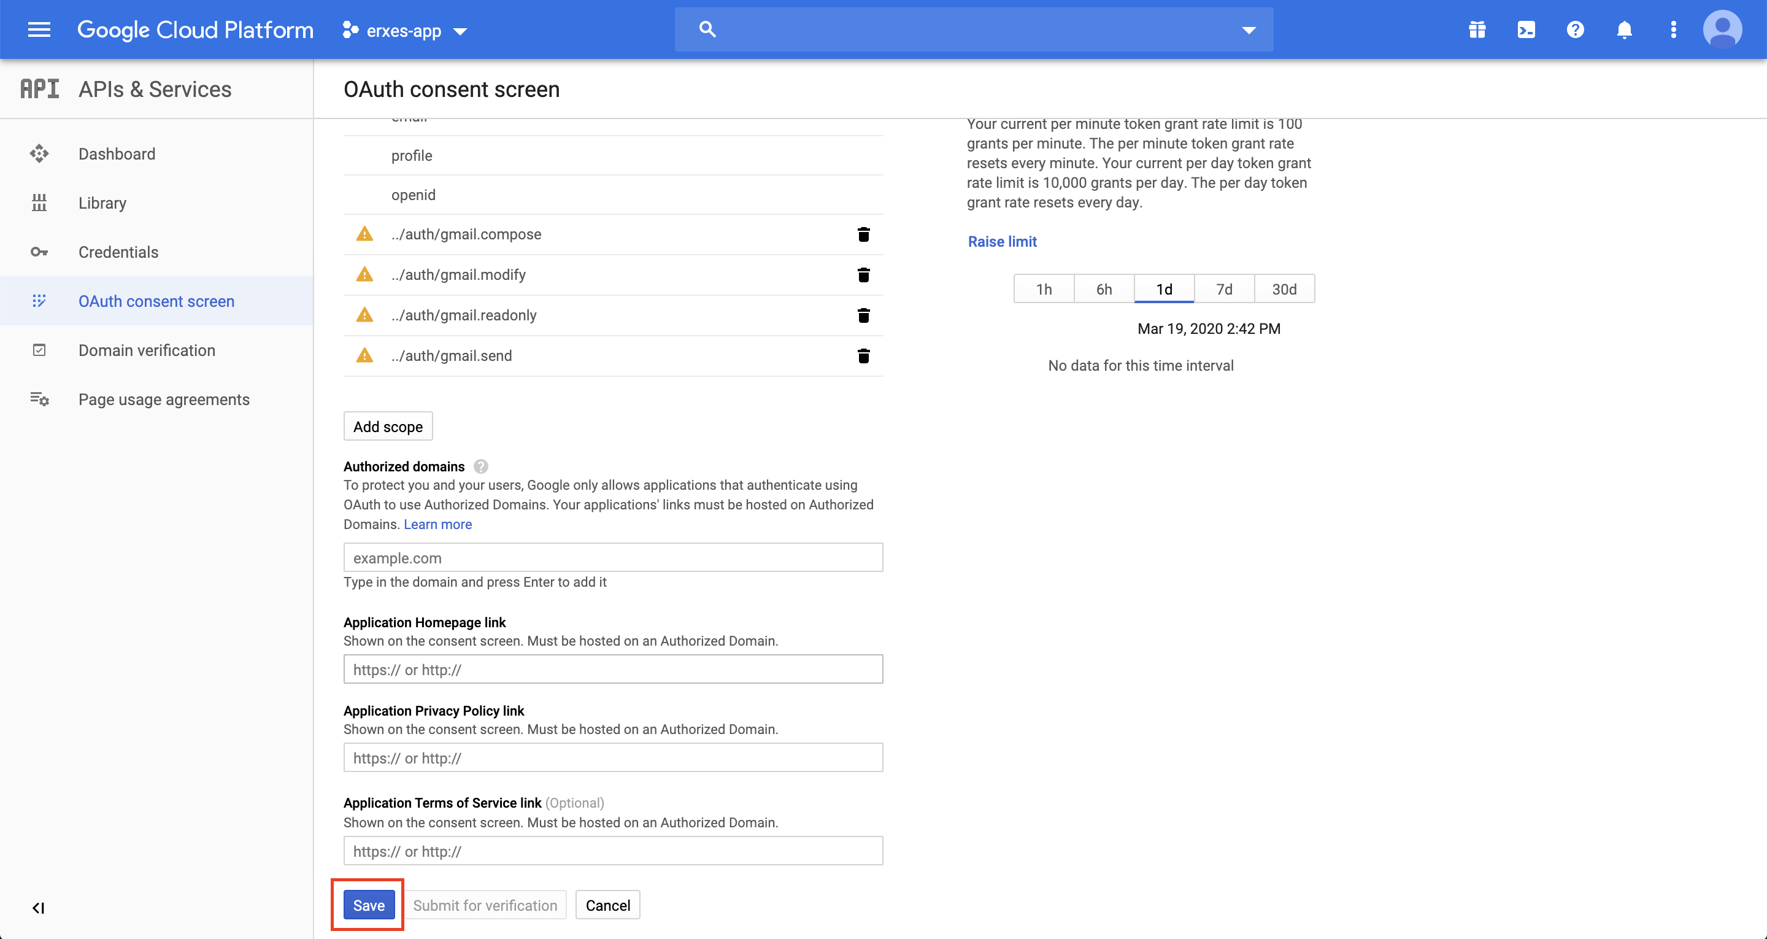This screenshot has height=939, width=1767.
Task: Expand the search bar dropdown arrow
Action: point(1249,30)
